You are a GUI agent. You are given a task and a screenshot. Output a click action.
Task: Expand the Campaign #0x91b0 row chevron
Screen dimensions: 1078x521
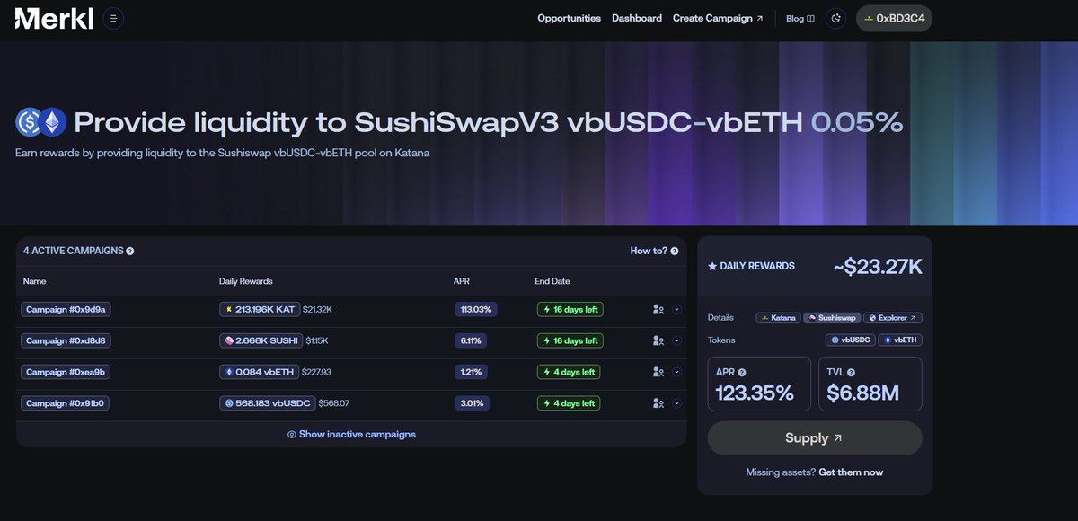click(x=676, y=403)
